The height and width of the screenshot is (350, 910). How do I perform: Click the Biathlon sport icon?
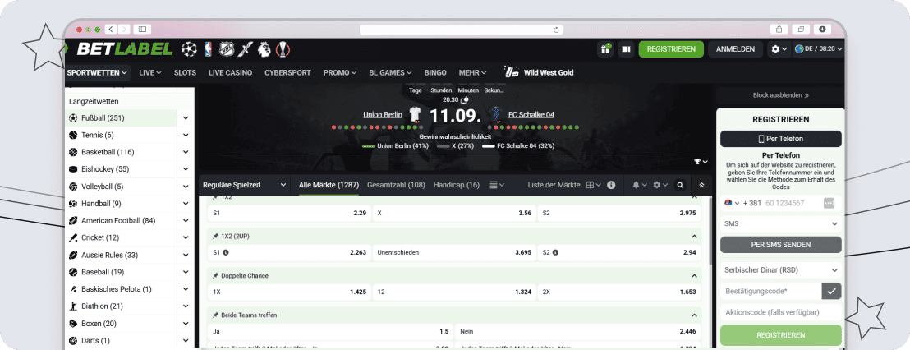coord(73,306)
